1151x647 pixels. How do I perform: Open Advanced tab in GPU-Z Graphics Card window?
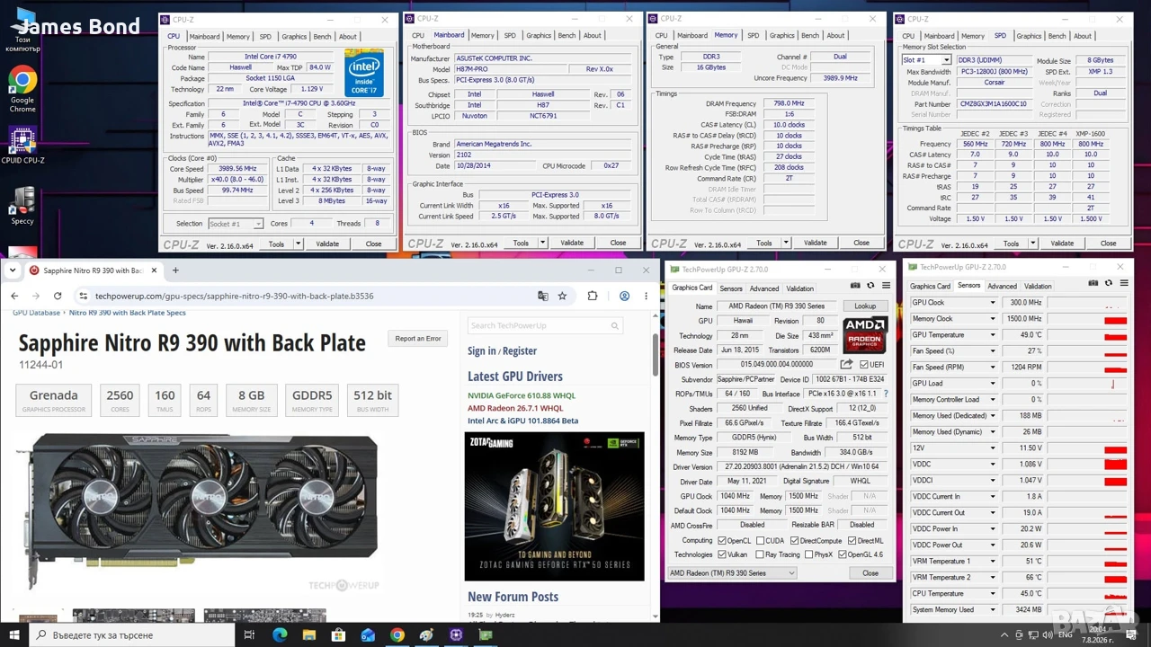(x=764, y=288)
